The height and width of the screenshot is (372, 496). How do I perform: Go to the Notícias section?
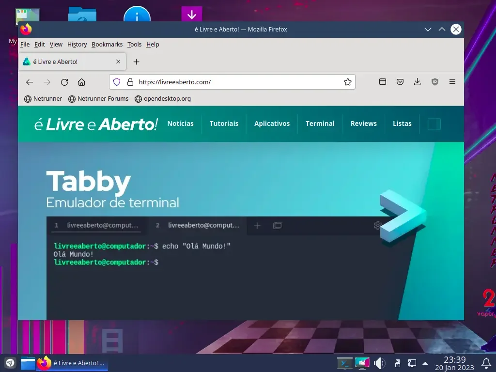[180, 124]
